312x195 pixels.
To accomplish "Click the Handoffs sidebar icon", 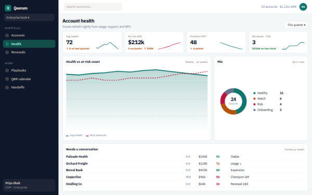I will coord(7,87).
